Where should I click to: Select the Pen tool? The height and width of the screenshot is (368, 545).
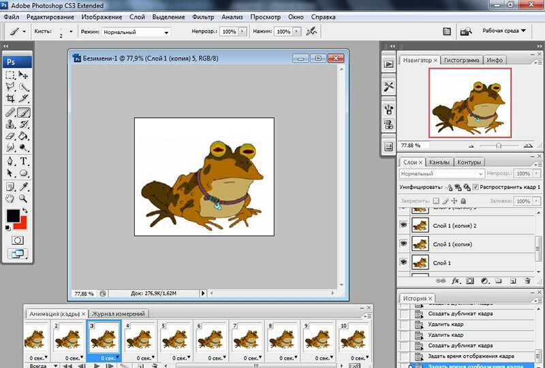10,161
